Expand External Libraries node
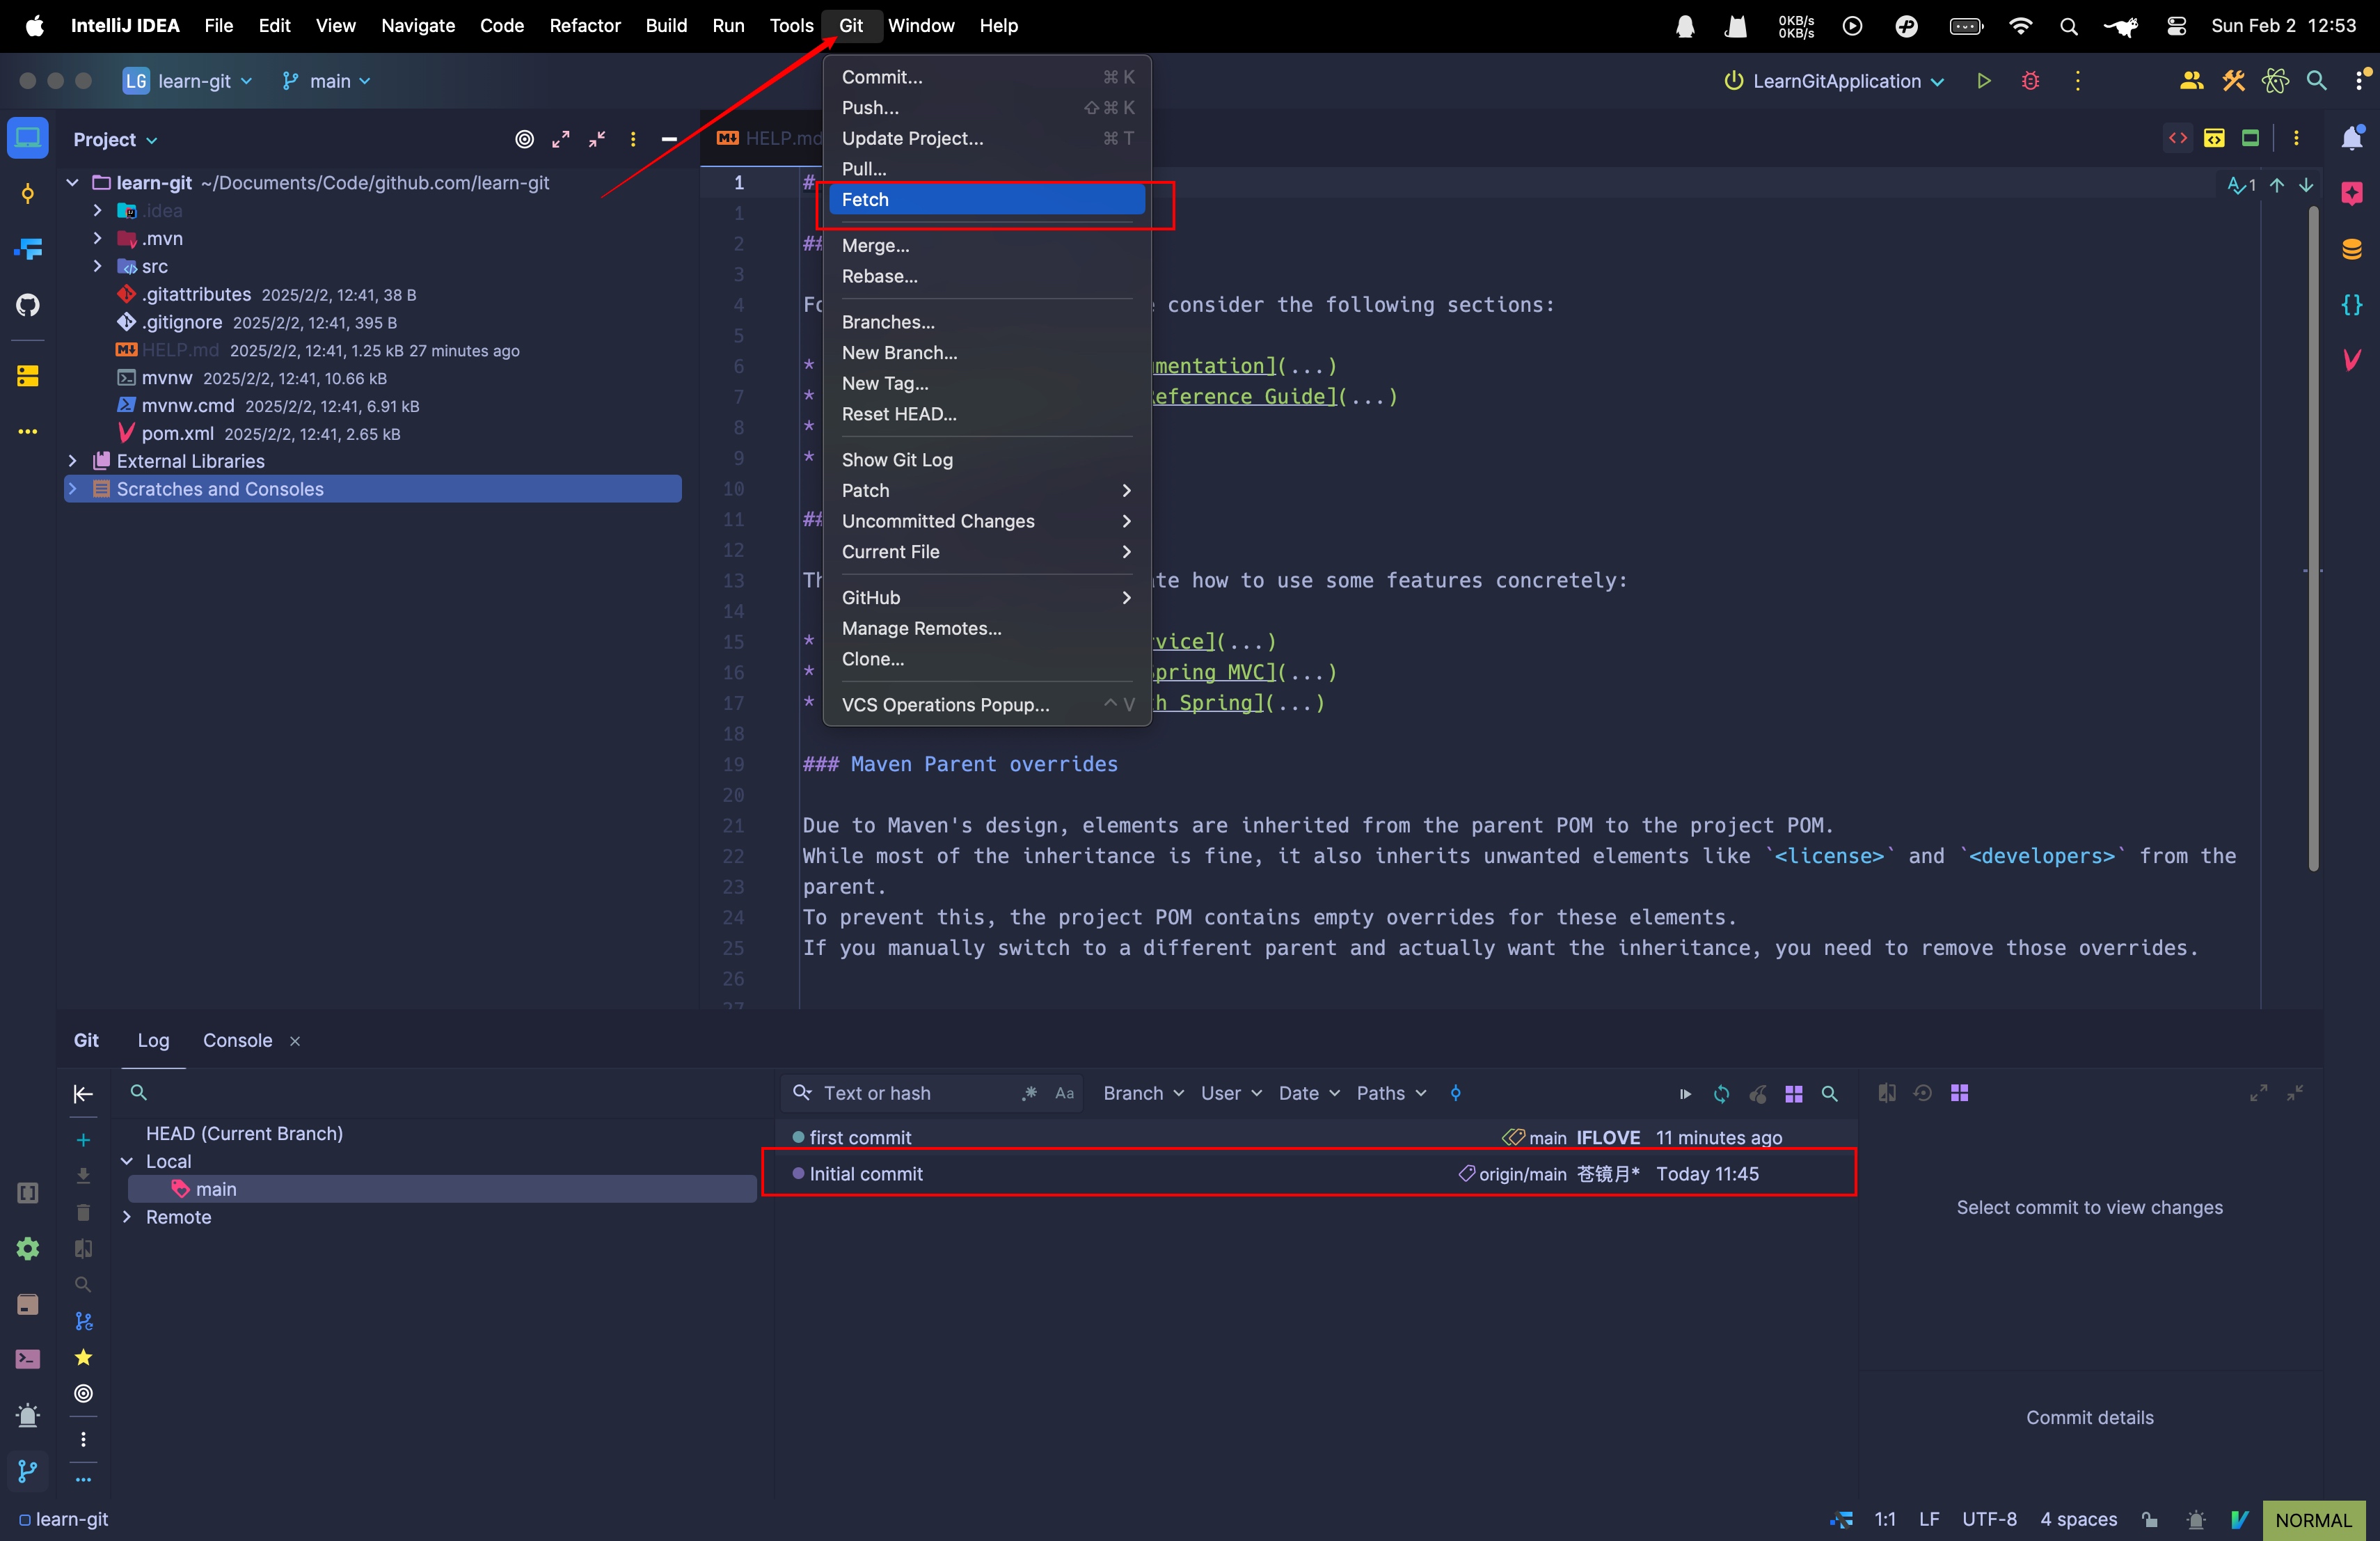The width and height of the screenshot is (2380, 1541). click(x=72, y=461)
